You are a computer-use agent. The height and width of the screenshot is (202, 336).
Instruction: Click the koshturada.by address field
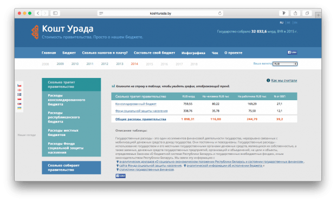160,14
